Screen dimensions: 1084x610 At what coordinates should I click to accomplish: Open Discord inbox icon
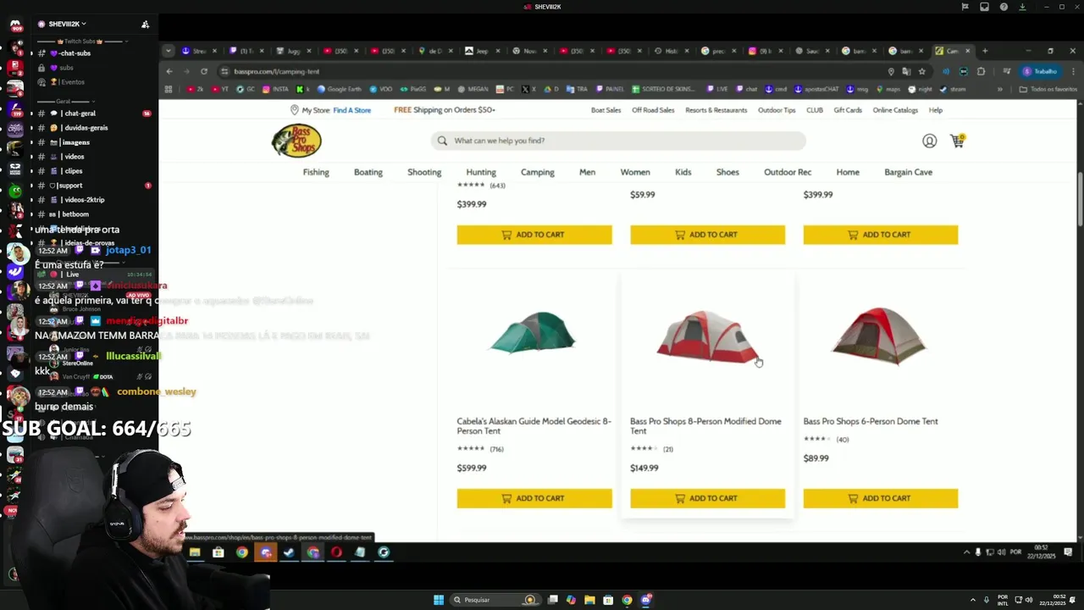point(984,7)
